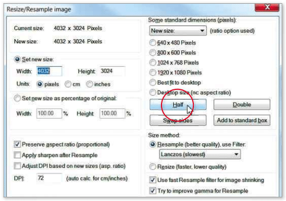Click the Double button
The image size is (286, 201).
click(x=242, y=105)
